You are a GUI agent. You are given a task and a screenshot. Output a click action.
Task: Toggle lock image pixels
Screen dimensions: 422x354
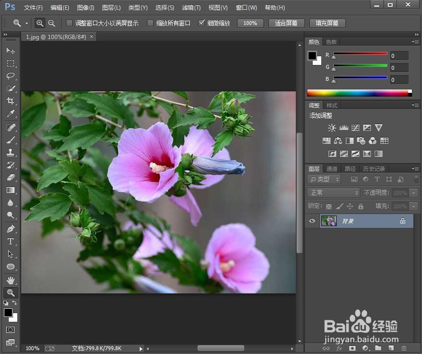(340, 206)
